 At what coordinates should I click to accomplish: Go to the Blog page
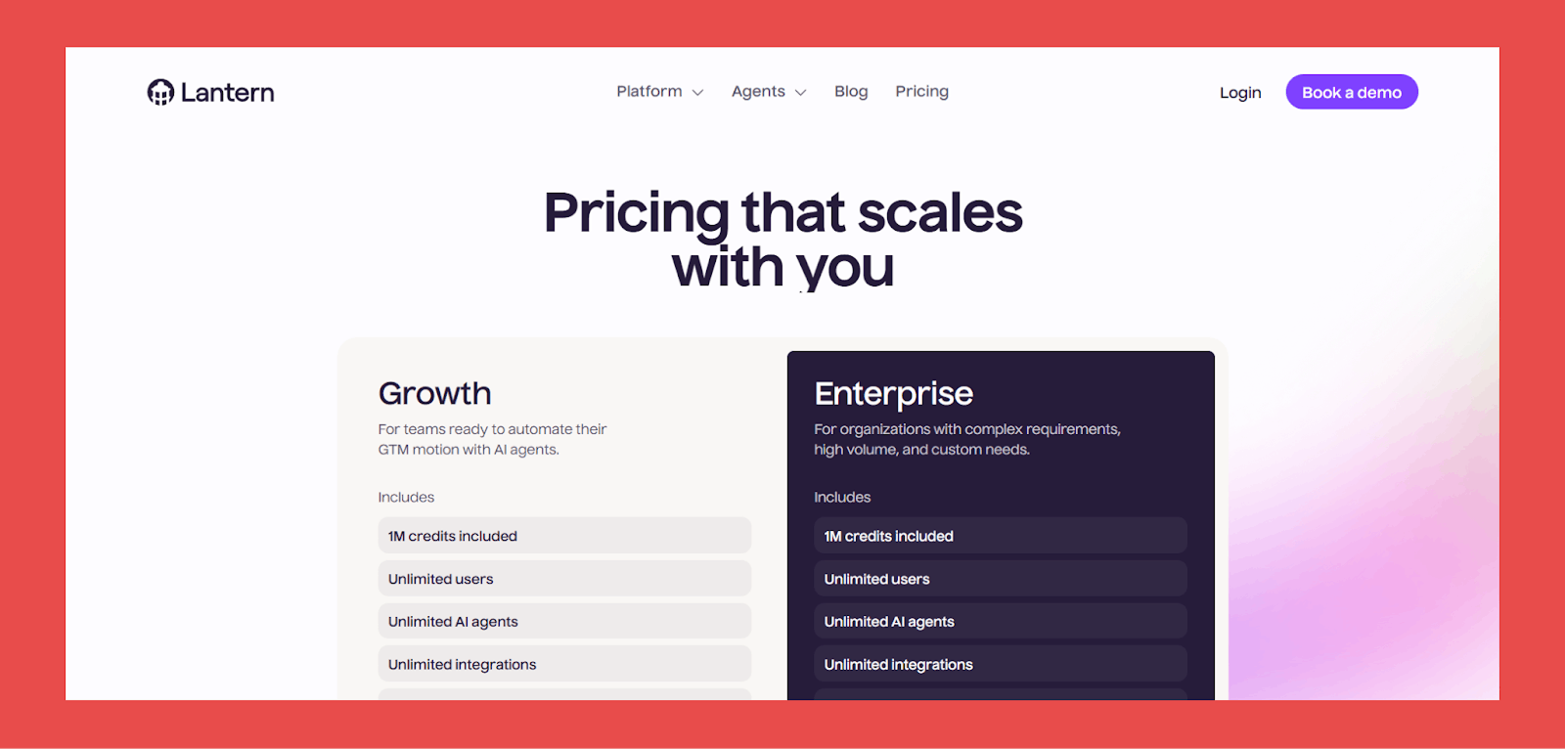[851, 91]
